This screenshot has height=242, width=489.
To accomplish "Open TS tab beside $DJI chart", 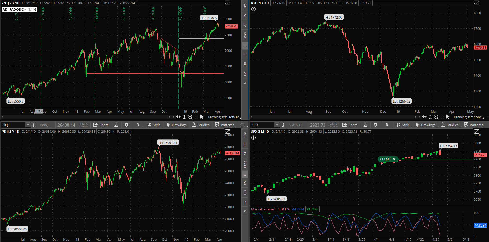I will point(245,144).
